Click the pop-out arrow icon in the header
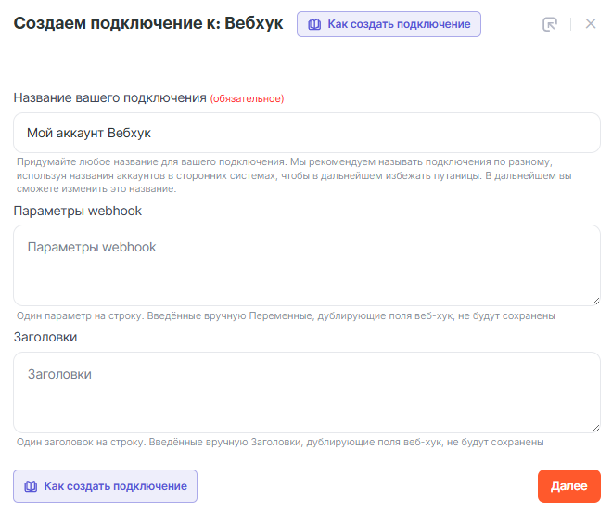The height and width of the screenshot is (515, 612). 550,24
